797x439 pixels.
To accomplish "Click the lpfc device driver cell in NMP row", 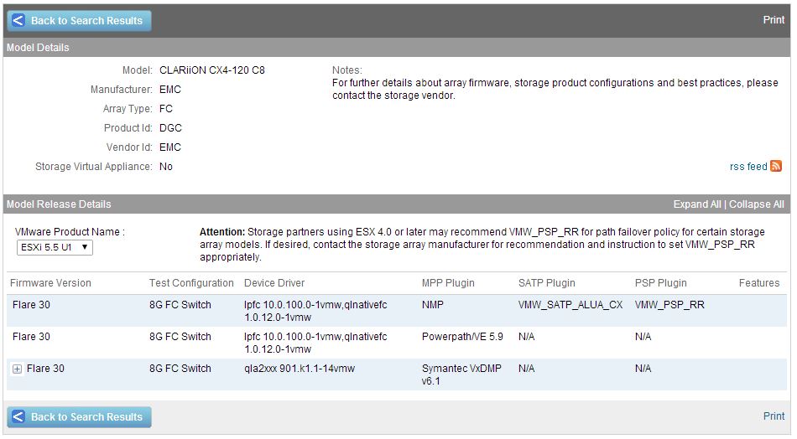I will click(315, 311).
